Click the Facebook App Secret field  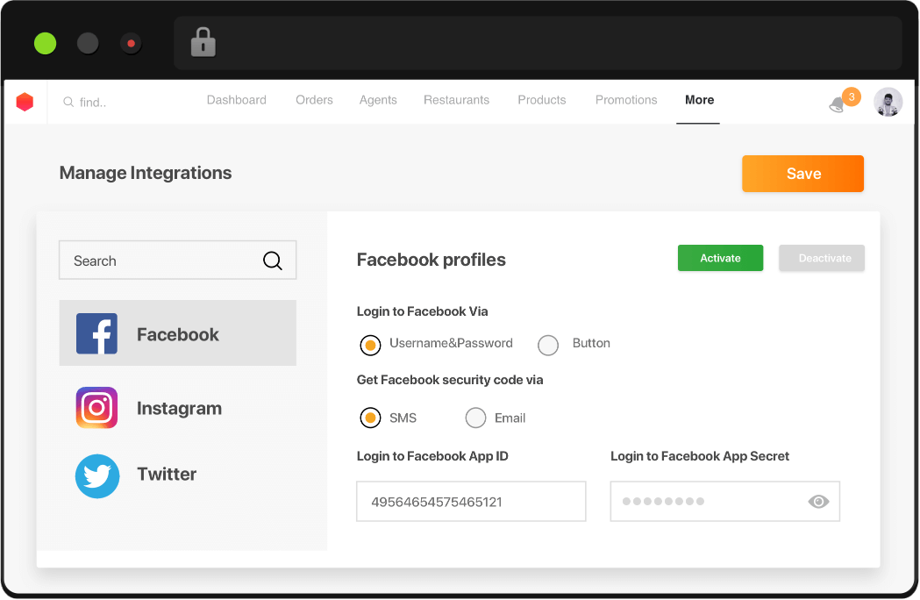point(725,502)
